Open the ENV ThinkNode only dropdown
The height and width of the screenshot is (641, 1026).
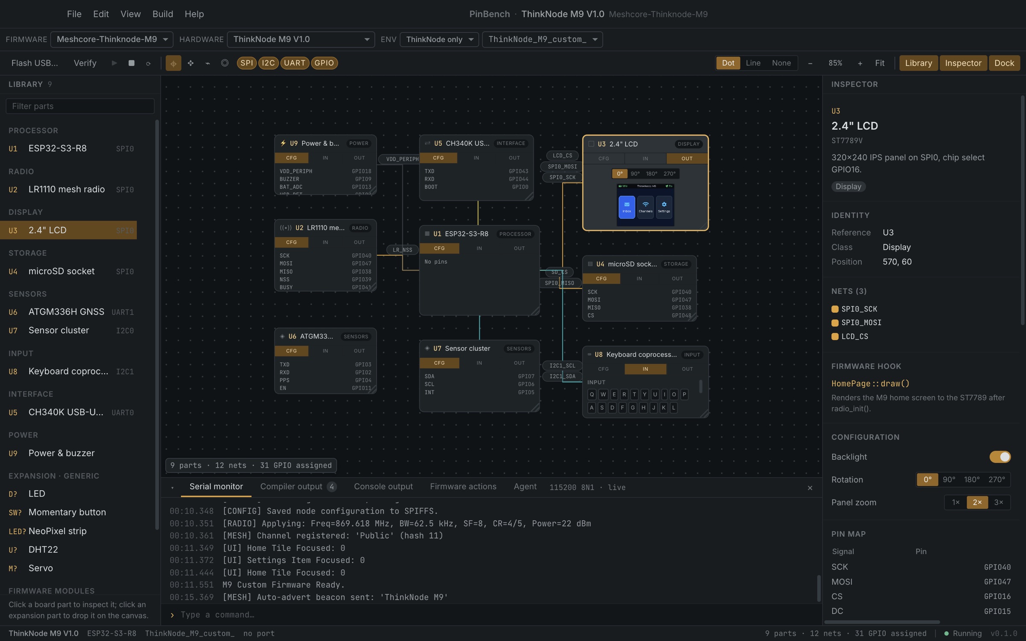[x=439, y=39]
